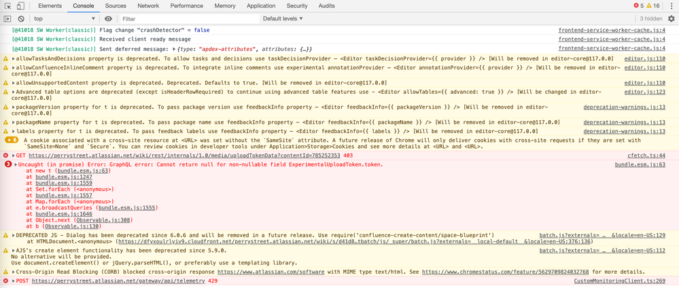Open batch.js locale=en-US:129 link
This screenshot has height=288, width=679.
(x=602, y=235)
